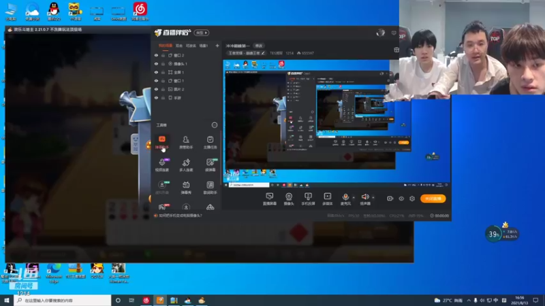The image size is (545, 306).
Task: Open the 歌词助手 tool
Action: 210,188
